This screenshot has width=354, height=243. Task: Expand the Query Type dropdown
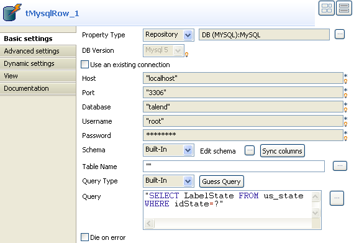tap(188, 181)
